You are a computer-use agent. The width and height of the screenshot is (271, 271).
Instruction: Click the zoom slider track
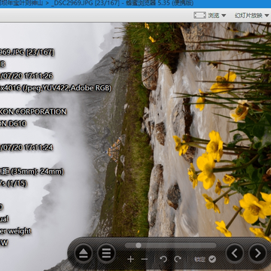point(170,245)
